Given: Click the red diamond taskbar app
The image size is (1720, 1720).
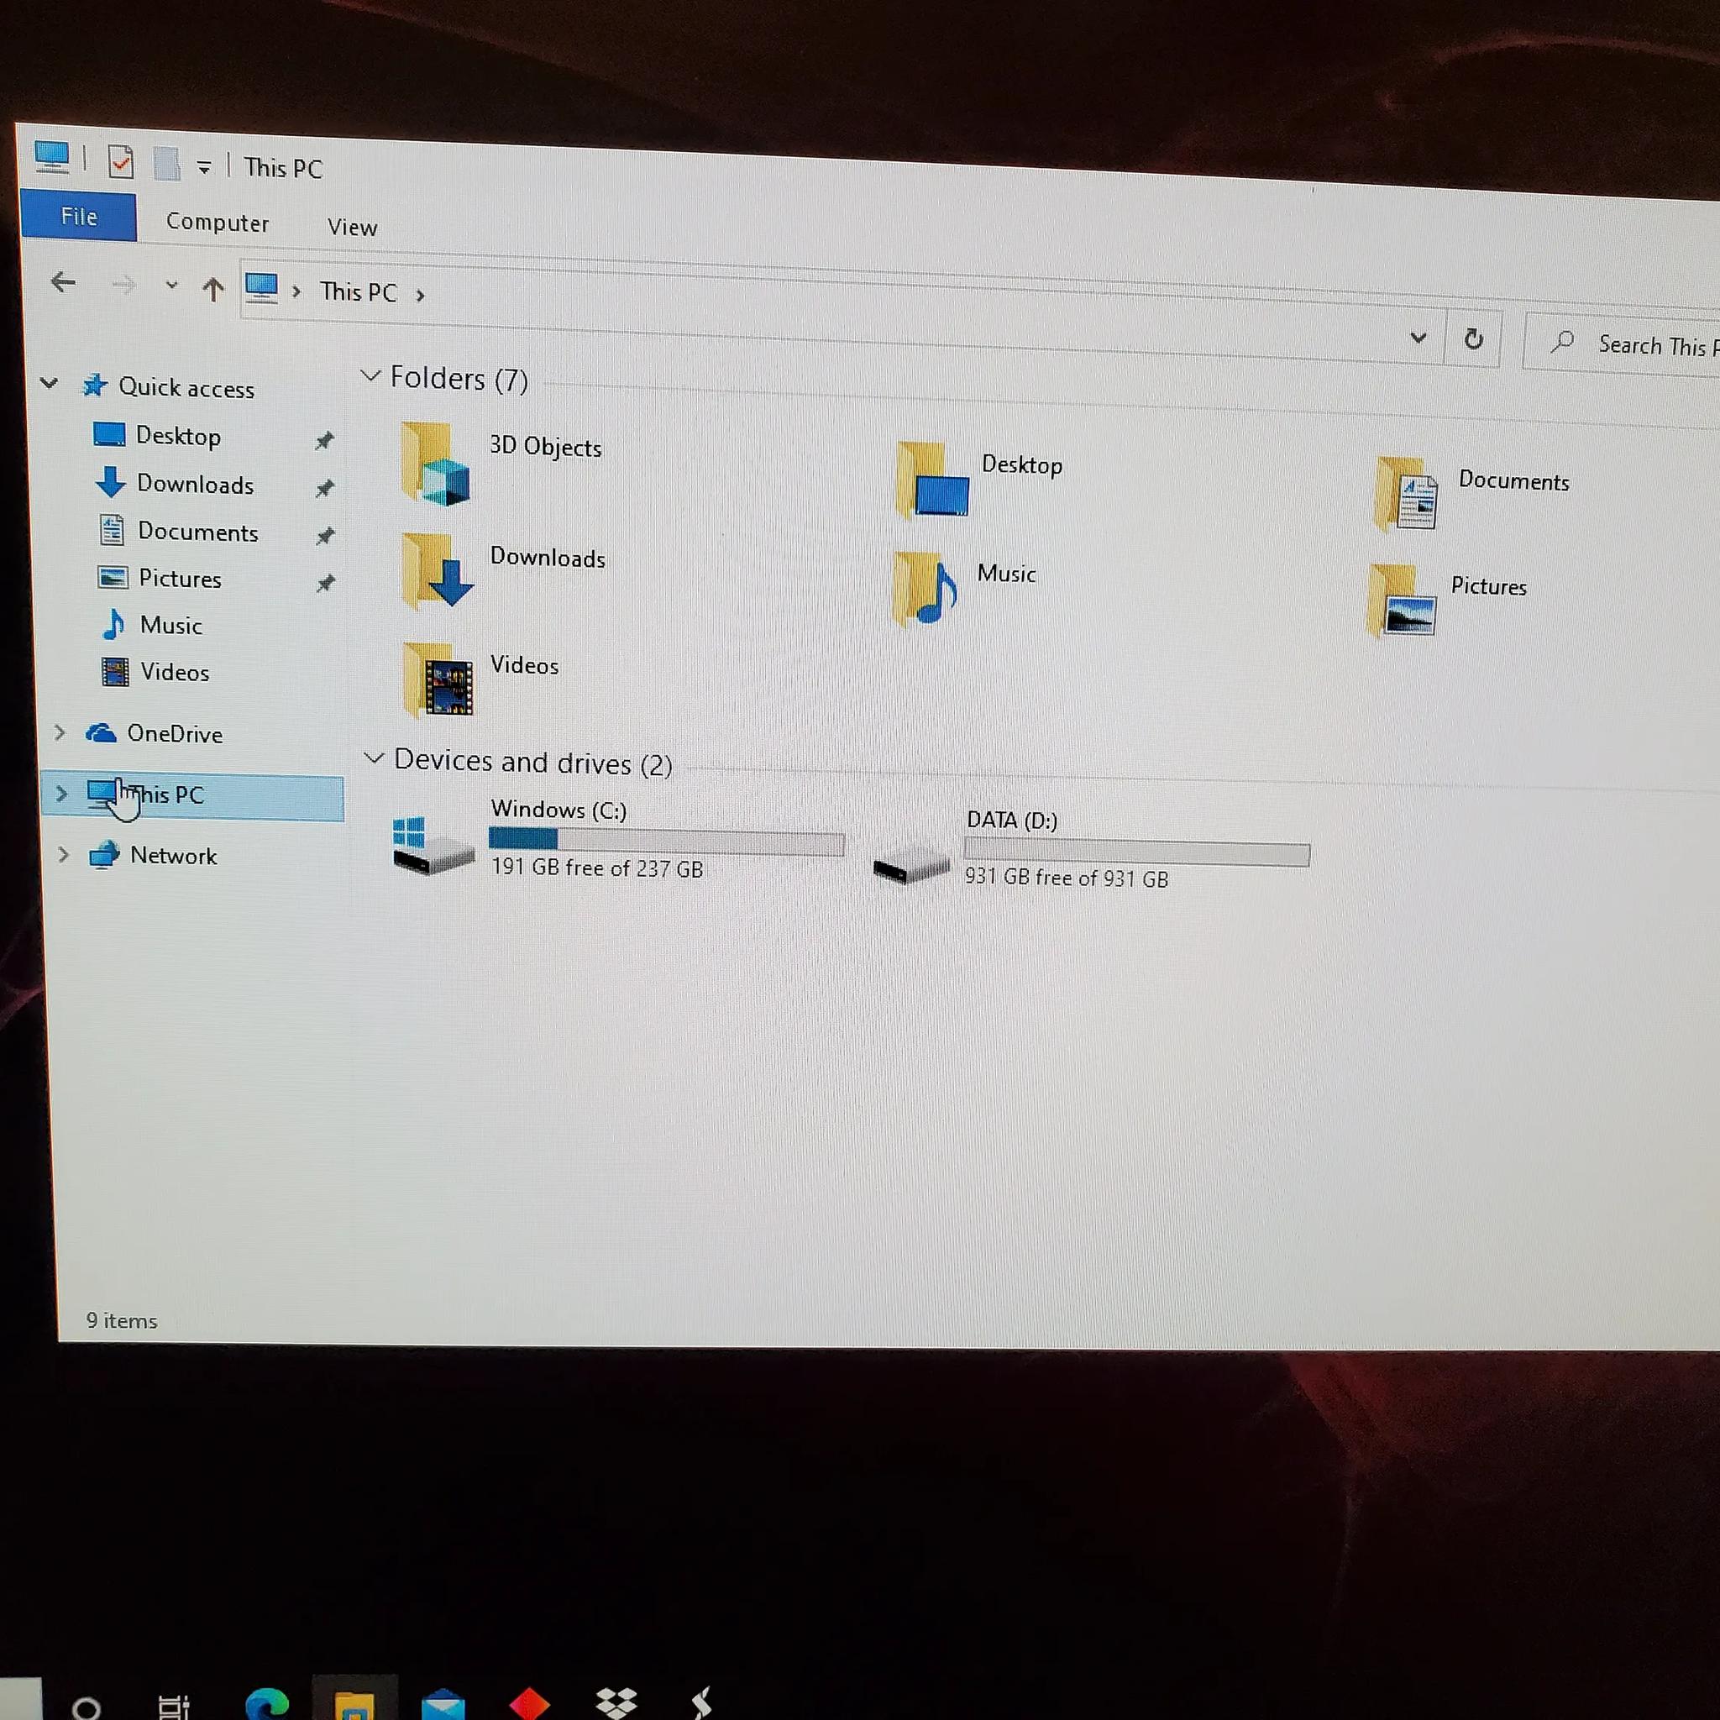Looking at the screenshot, I should coord(529,1704).
